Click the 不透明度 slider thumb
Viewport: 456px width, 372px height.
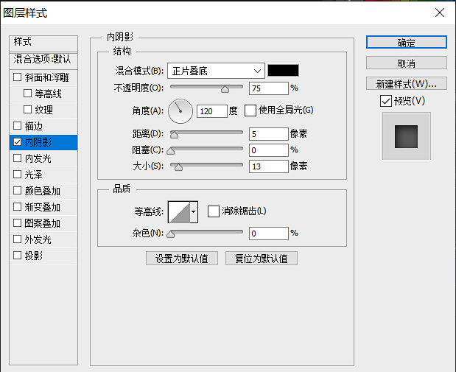click(225, 89)
